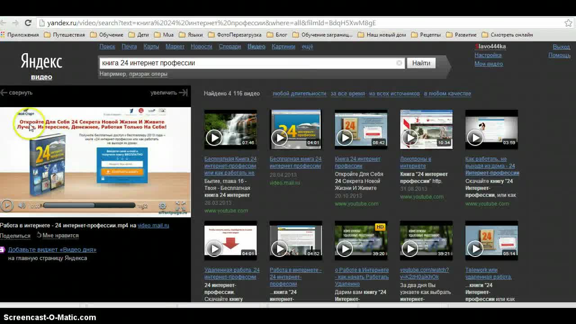576x324 pixels.
Task: Click Поделиться under the player
Action: pos(15,236)
